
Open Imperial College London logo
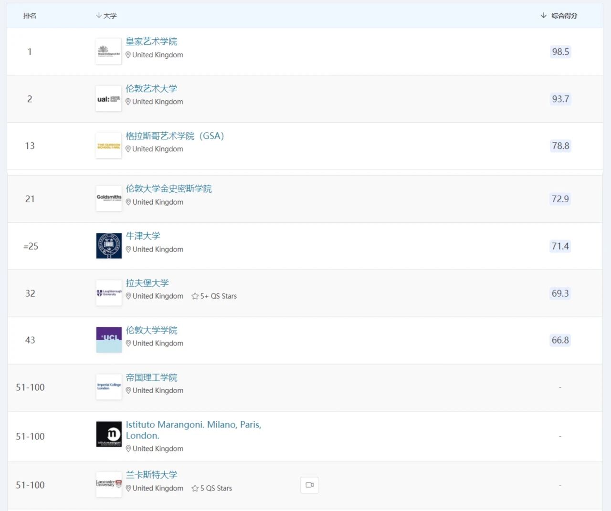109,387
